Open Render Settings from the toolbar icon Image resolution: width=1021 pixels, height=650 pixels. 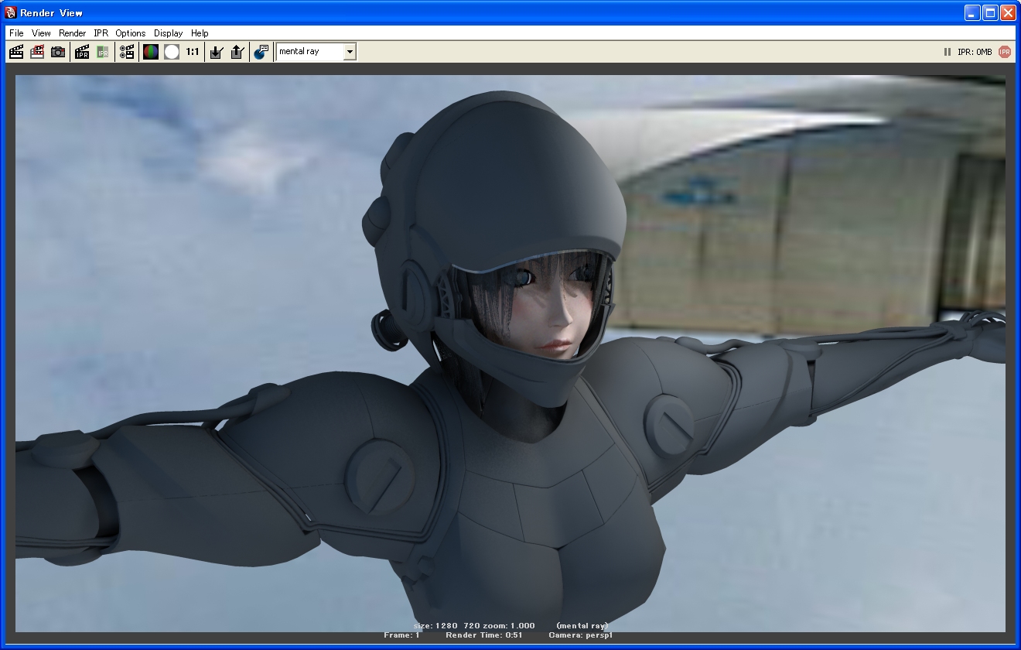[127, 52]
